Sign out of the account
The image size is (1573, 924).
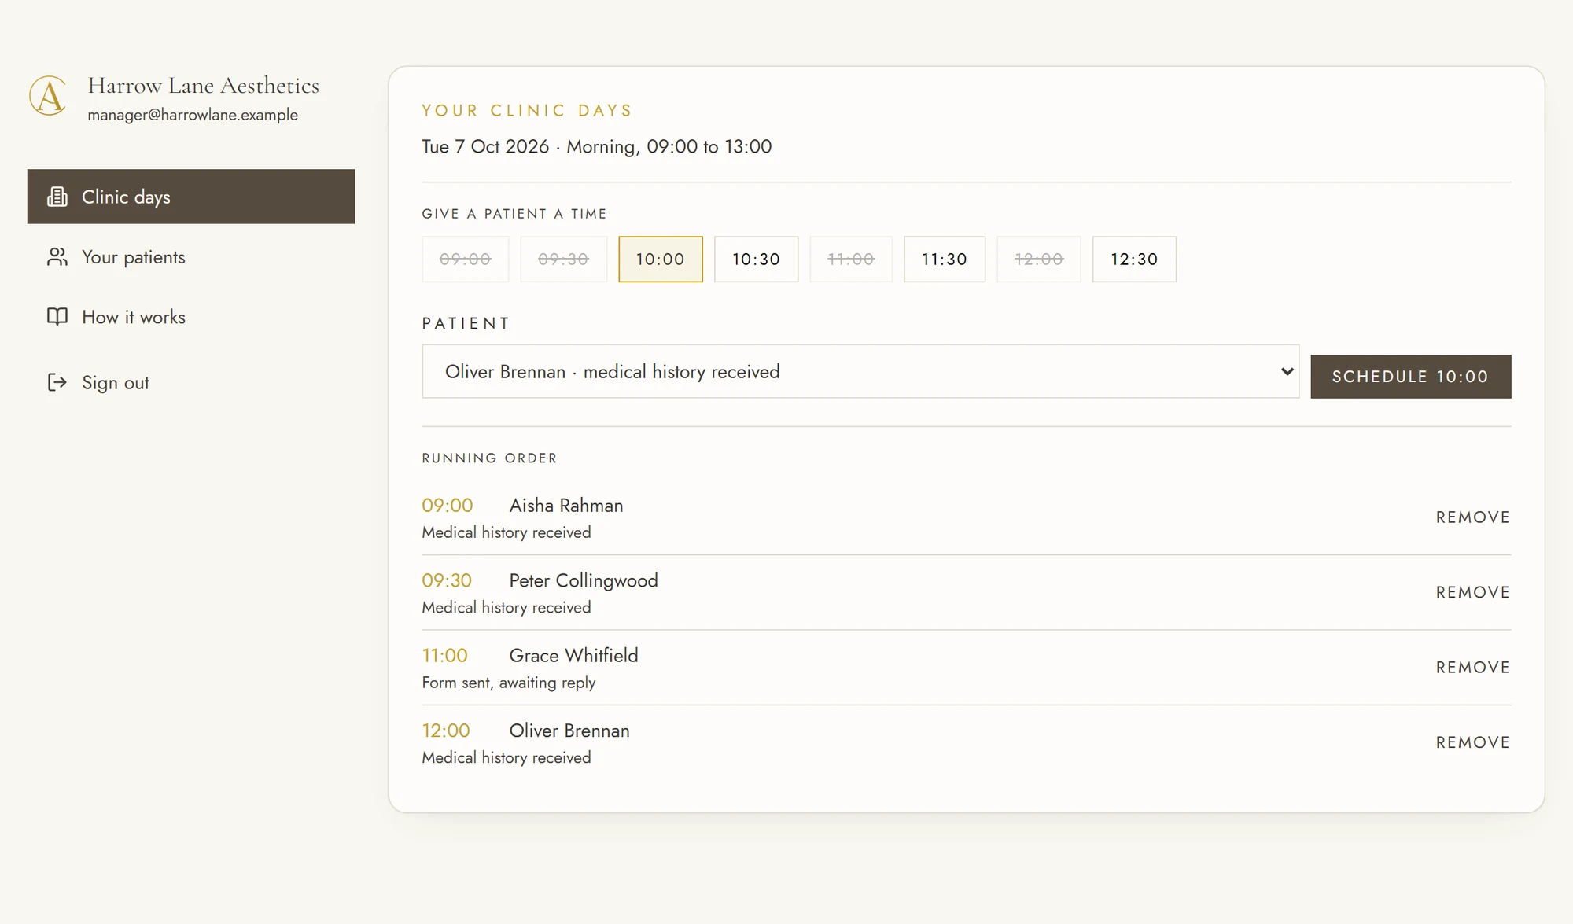tap(191, 383)
